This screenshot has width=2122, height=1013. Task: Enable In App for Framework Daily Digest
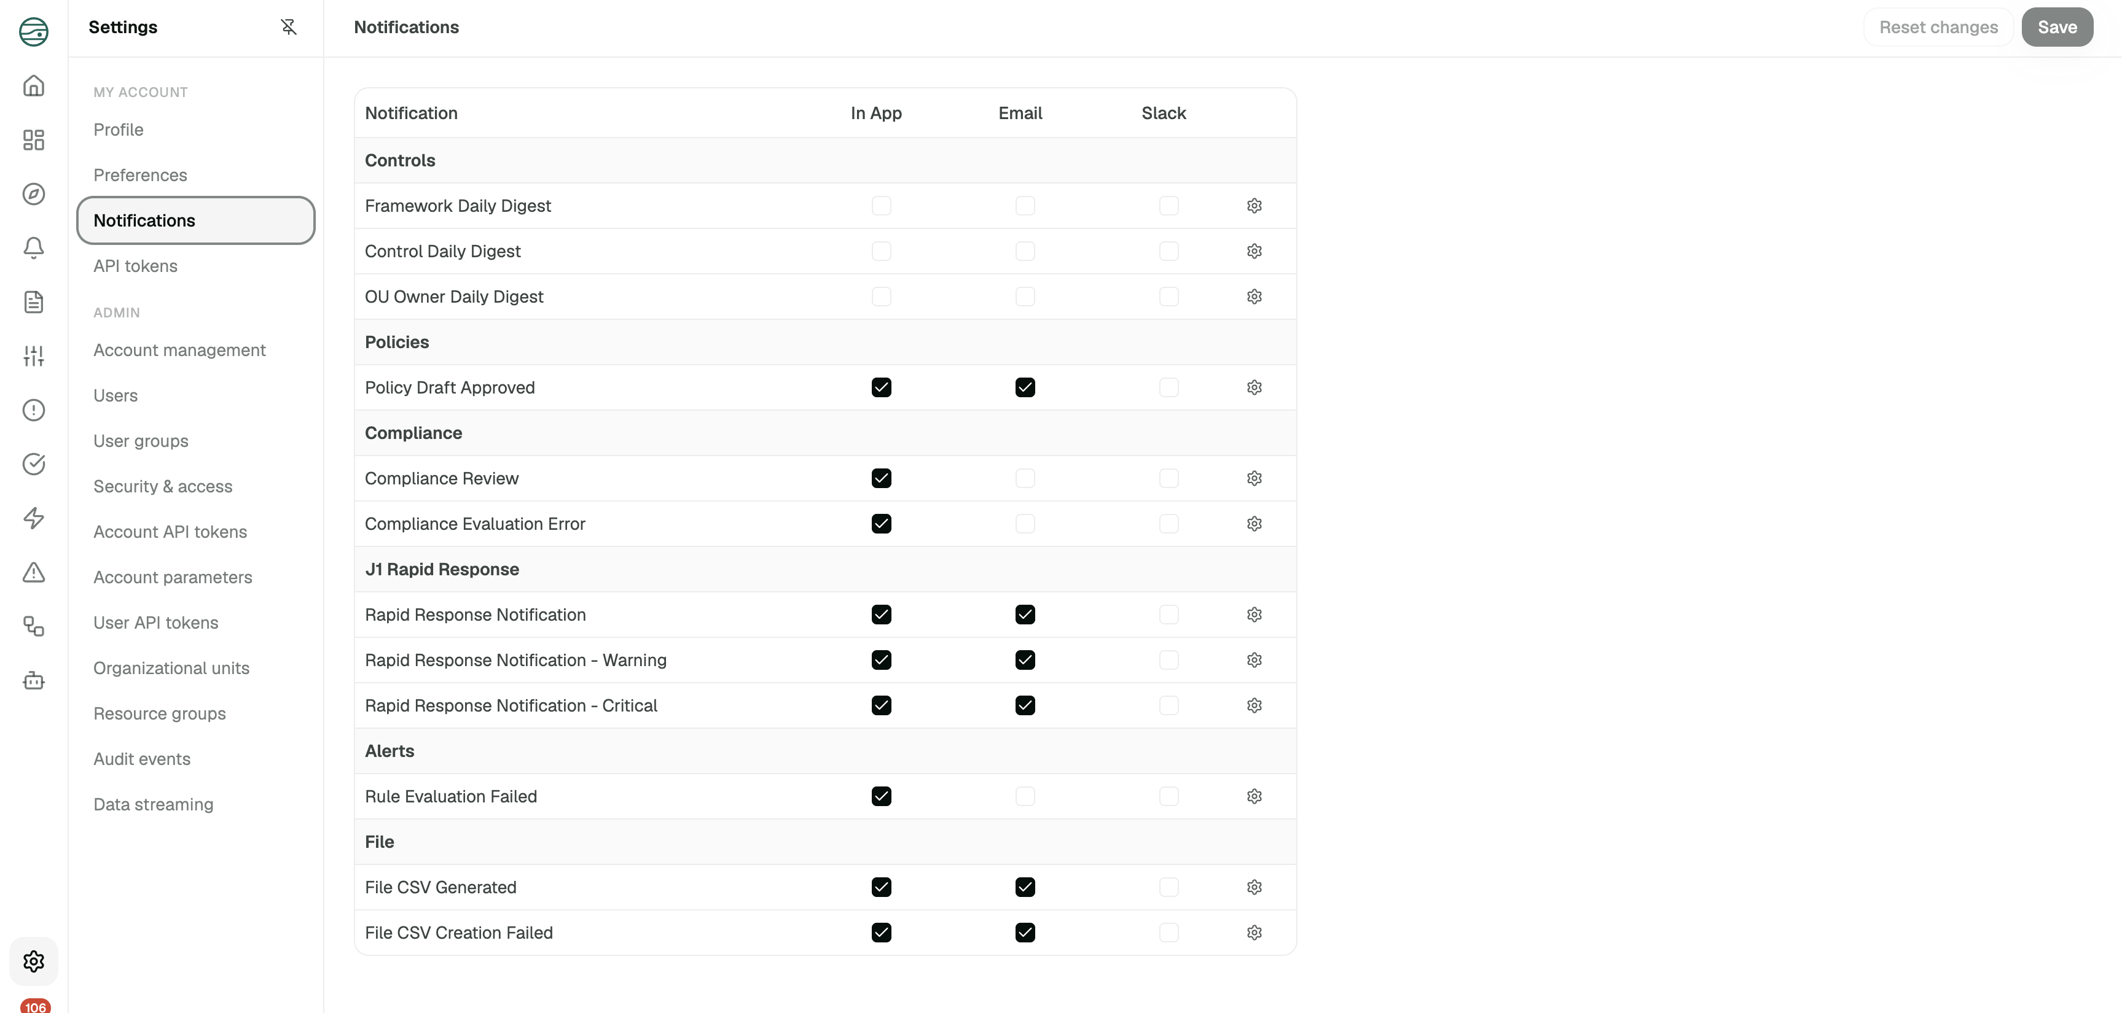pos(882,206)
